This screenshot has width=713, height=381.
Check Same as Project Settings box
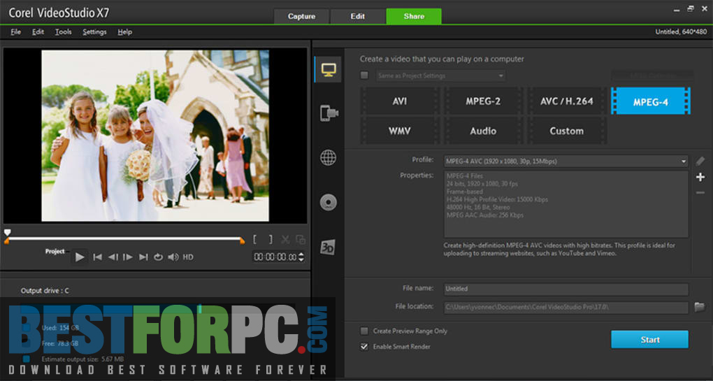[364, 76]
